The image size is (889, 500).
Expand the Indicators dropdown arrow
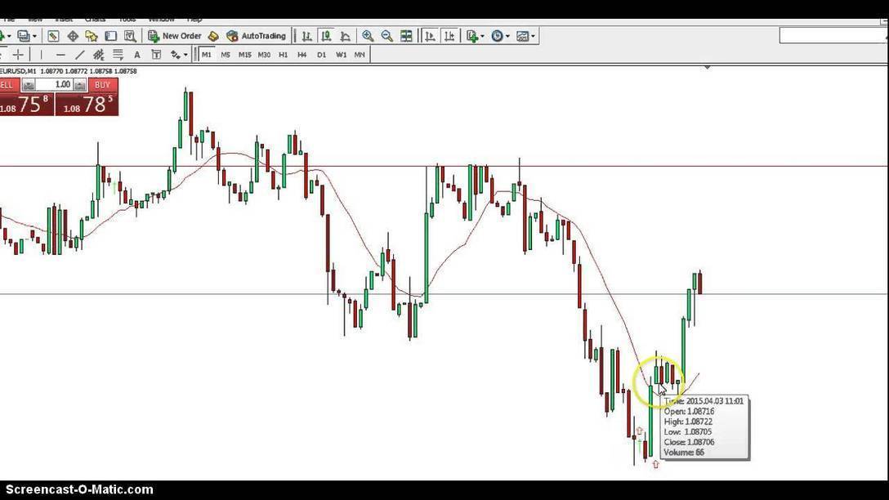tap(482, 36)
